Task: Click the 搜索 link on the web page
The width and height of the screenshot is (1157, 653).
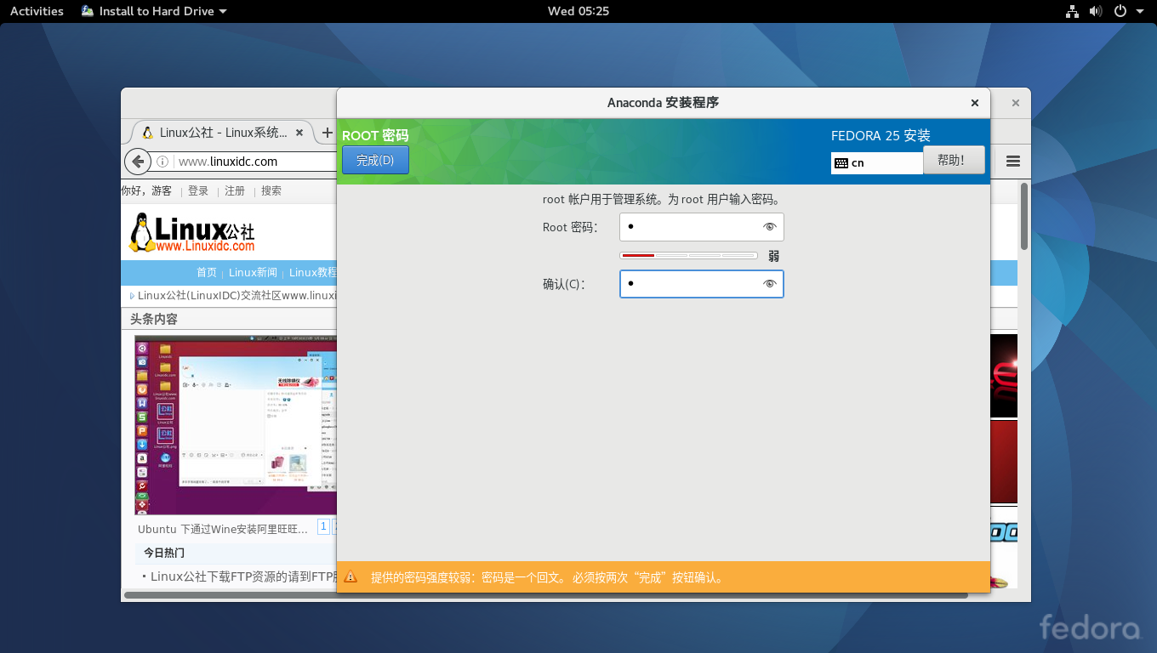Action: [271, 190]
